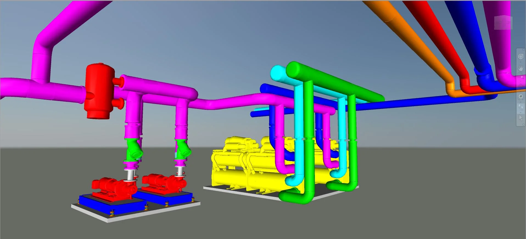This screenshot has height=239, width=526.
Task: Expand the dropdown under the Walk icon
Action: [521, 113]
